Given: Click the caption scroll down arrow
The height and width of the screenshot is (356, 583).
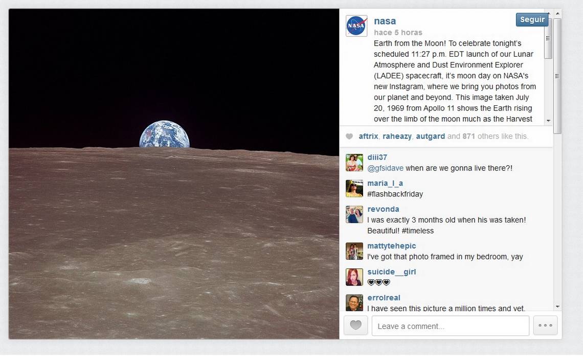Looking at the screenshot, I should point(548,121).
